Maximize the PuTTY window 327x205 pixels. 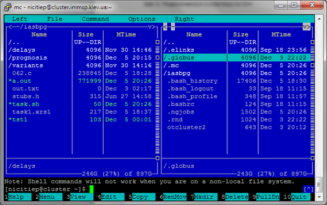click(294, 5)
